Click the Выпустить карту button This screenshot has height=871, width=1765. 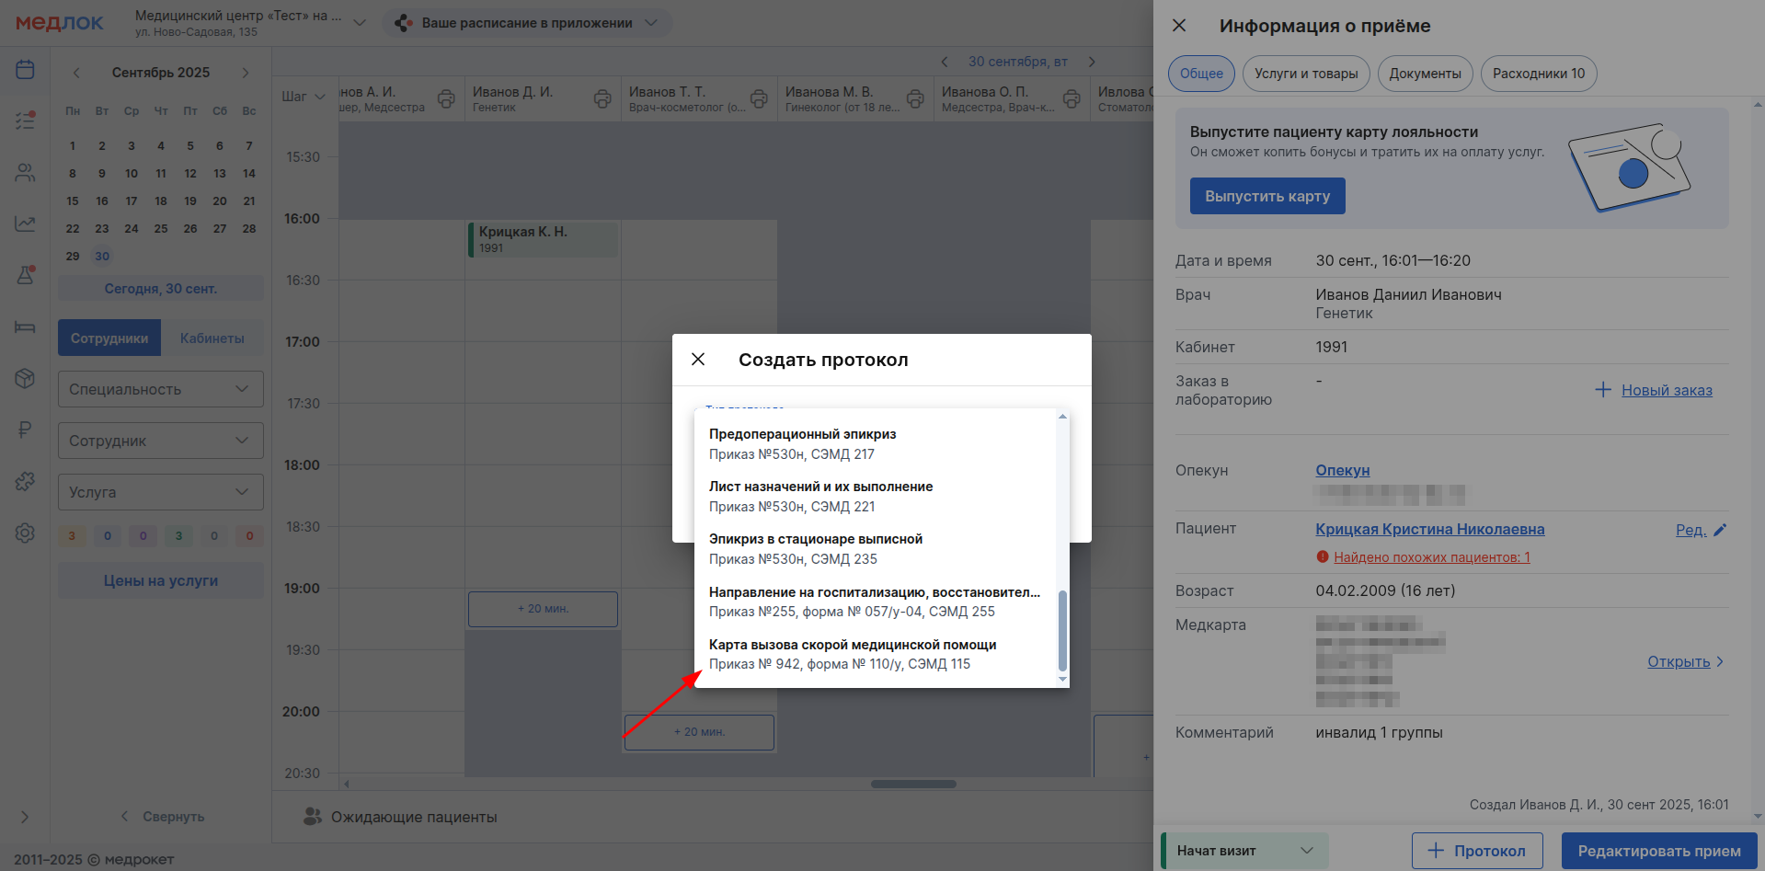tap(1266, 196)
